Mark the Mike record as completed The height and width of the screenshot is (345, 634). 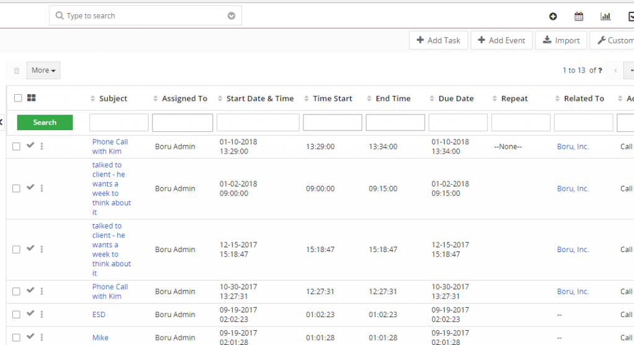coord(30,336)
